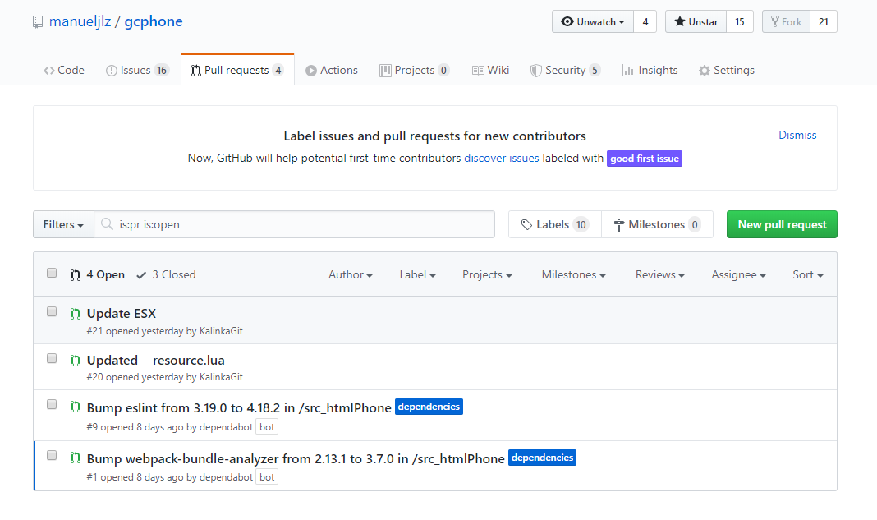Open the Milestones filter dropdown in list header
This screenshot has width=877, height=520.
[573, 275]
